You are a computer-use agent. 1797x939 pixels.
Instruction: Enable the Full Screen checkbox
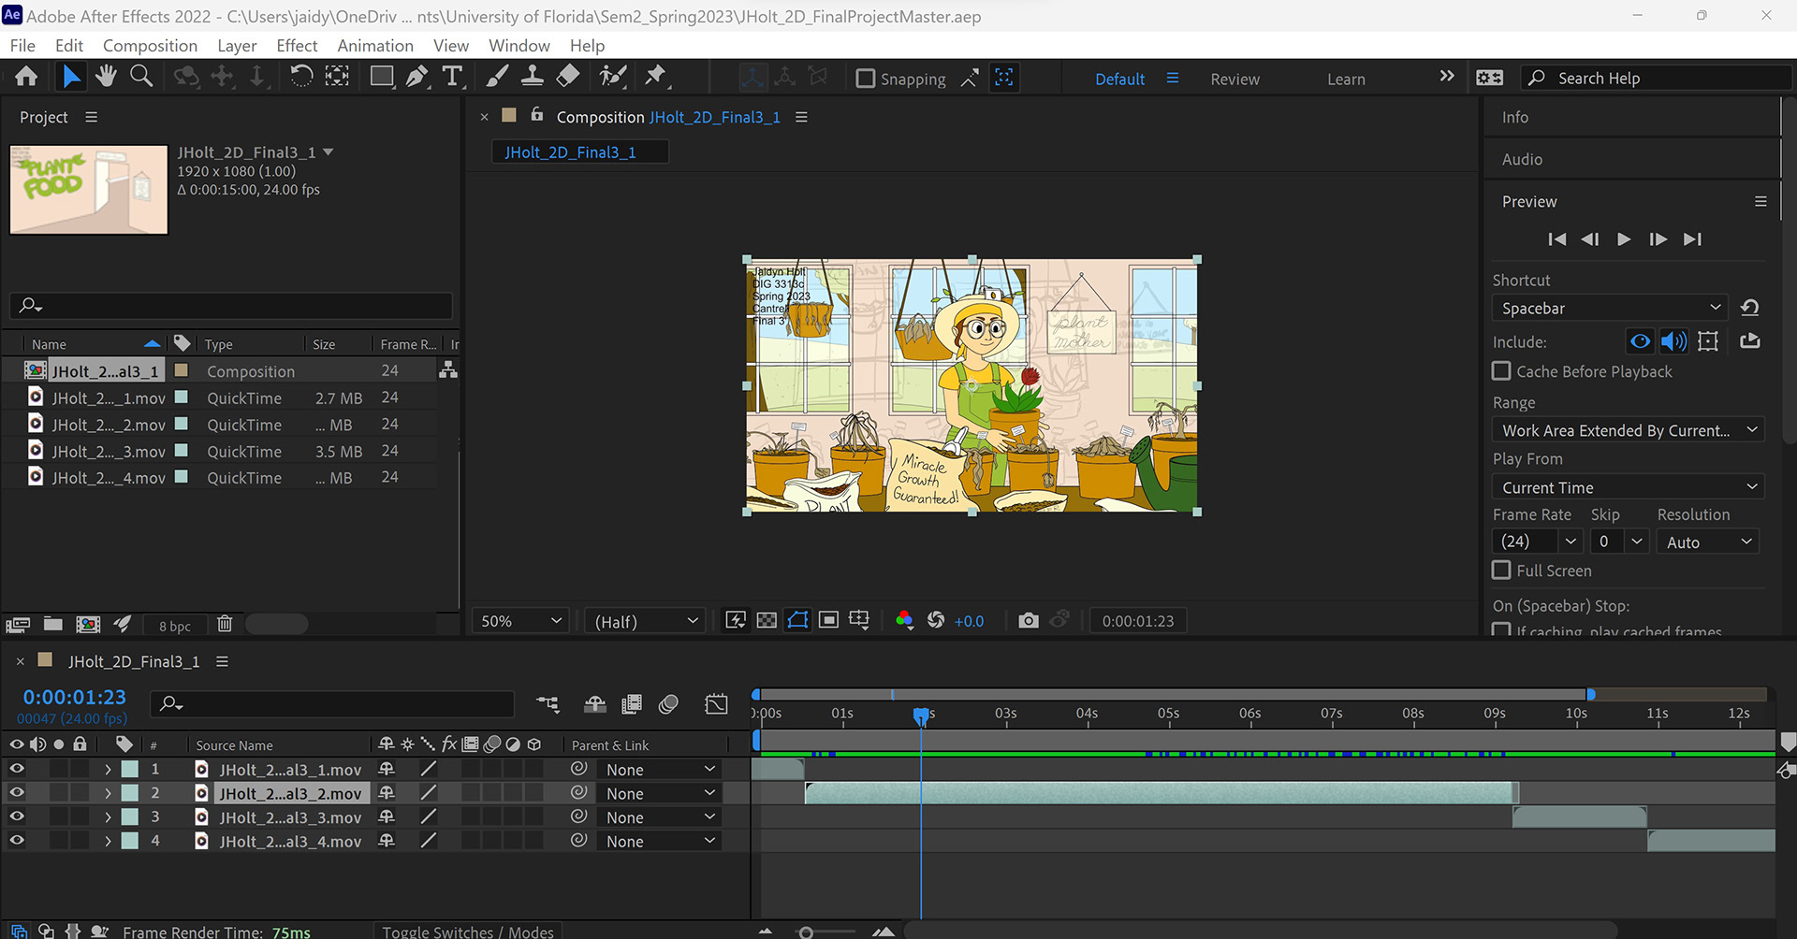point(1501,570)
